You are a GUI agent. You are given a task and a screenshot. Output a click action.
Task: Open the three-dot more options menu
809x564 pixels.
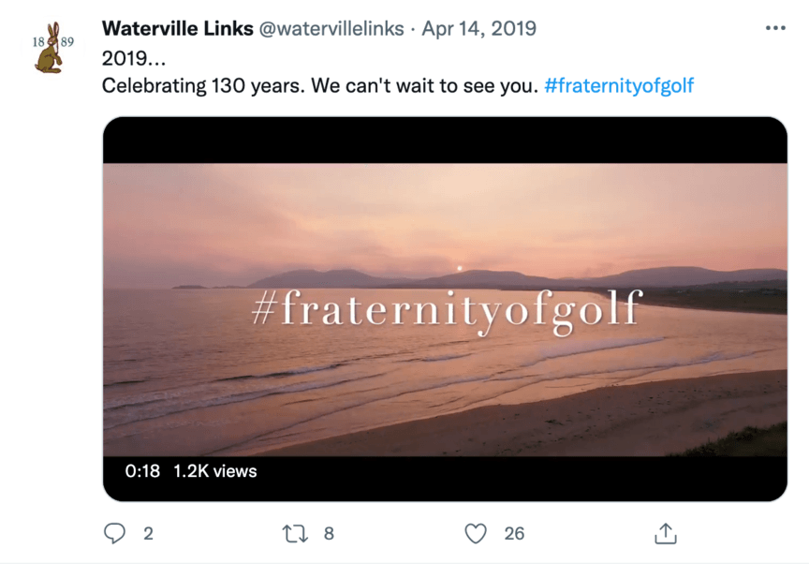pyautogui.click(x=775, y=28)
